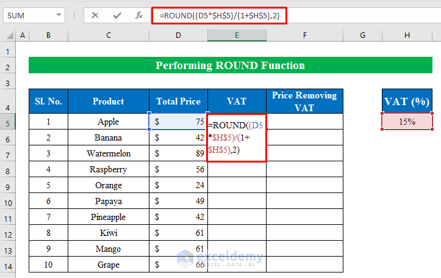Click the Cancel formula X icon
The image size is (441, 278).
click(95, 15)
